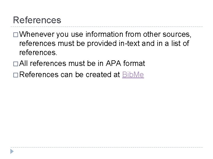Click the word 'format' after APA

[134, 63]
